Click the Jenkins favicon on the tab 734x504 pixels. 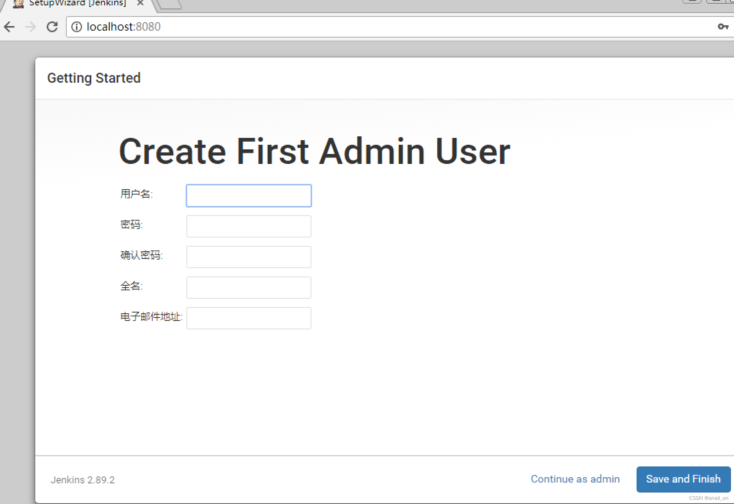pos(18,3)
